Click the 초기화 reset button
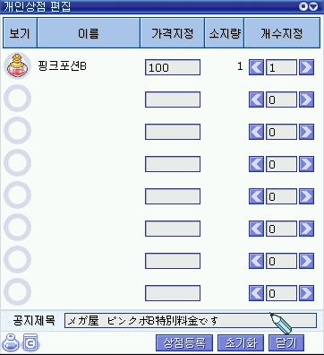 [x=241, y=343]
